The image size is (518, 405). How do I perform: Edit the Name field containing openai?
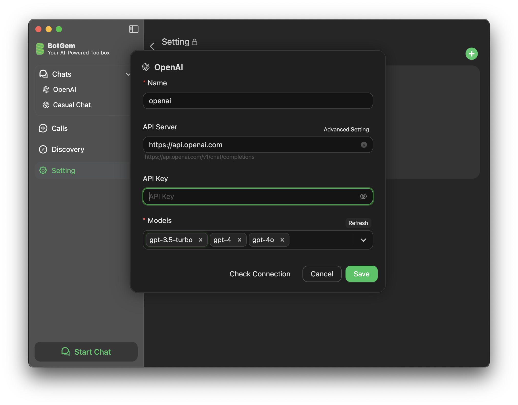pos(258,101)
